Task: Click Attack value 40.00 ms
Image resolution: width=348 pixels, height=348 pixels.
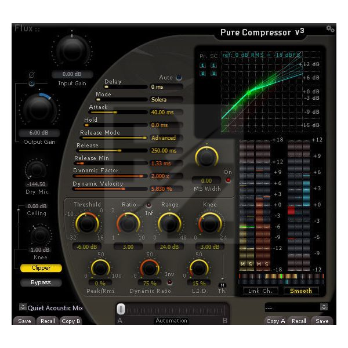Action: point(166,113)
